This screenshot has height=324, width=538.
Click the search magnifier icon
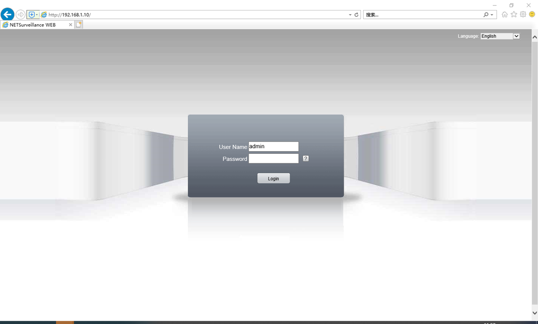coord(487,15)
